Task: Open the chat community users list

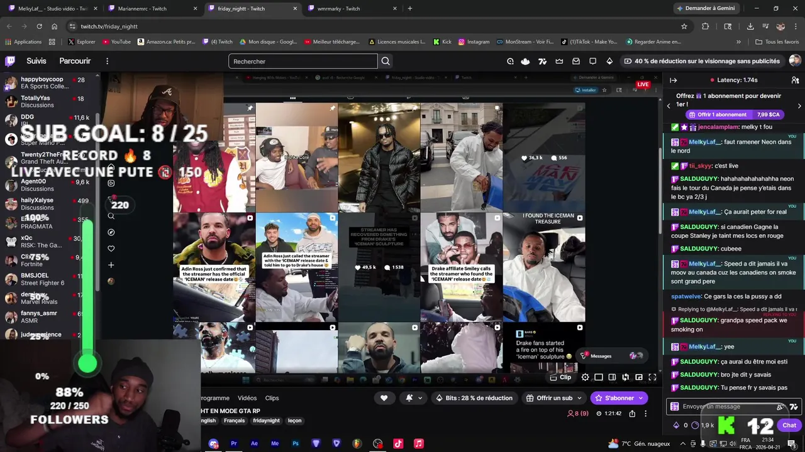Action: tap(795, 80)
